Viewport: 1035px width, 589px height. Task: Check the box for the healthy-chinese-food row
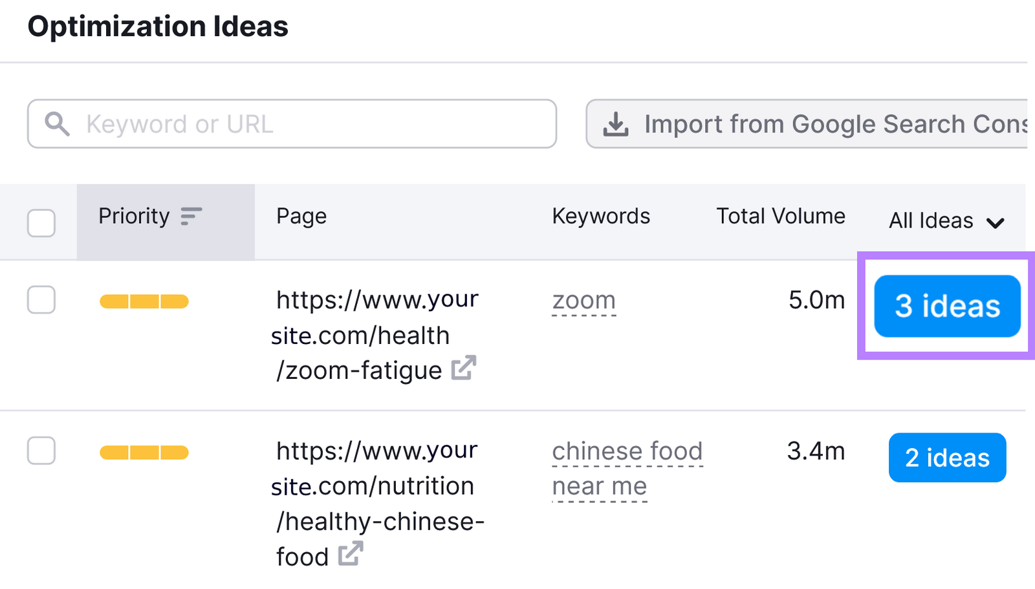[41, 451]
